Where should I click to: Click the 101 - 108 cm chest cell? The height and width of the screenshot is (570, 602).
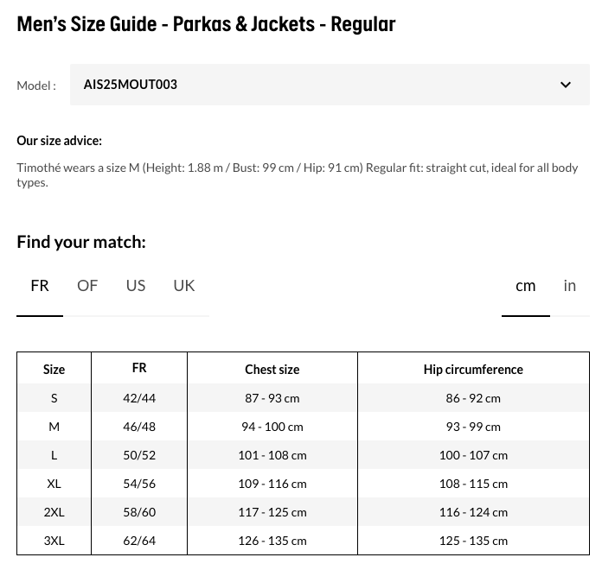click(x=272, y=455)
